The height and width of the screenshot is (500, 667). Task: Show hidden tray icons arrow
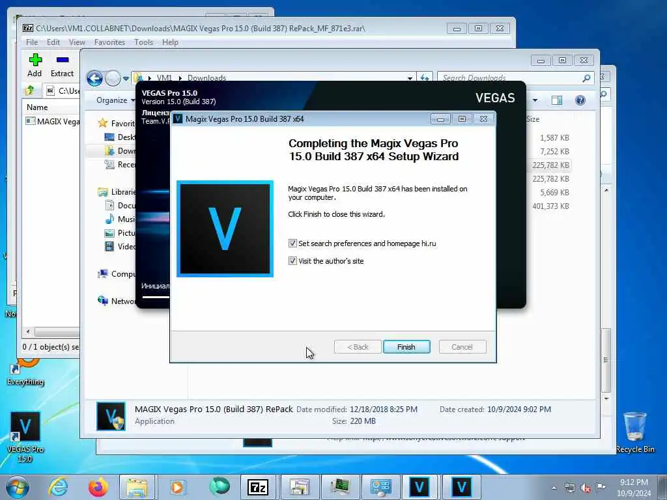554,488
